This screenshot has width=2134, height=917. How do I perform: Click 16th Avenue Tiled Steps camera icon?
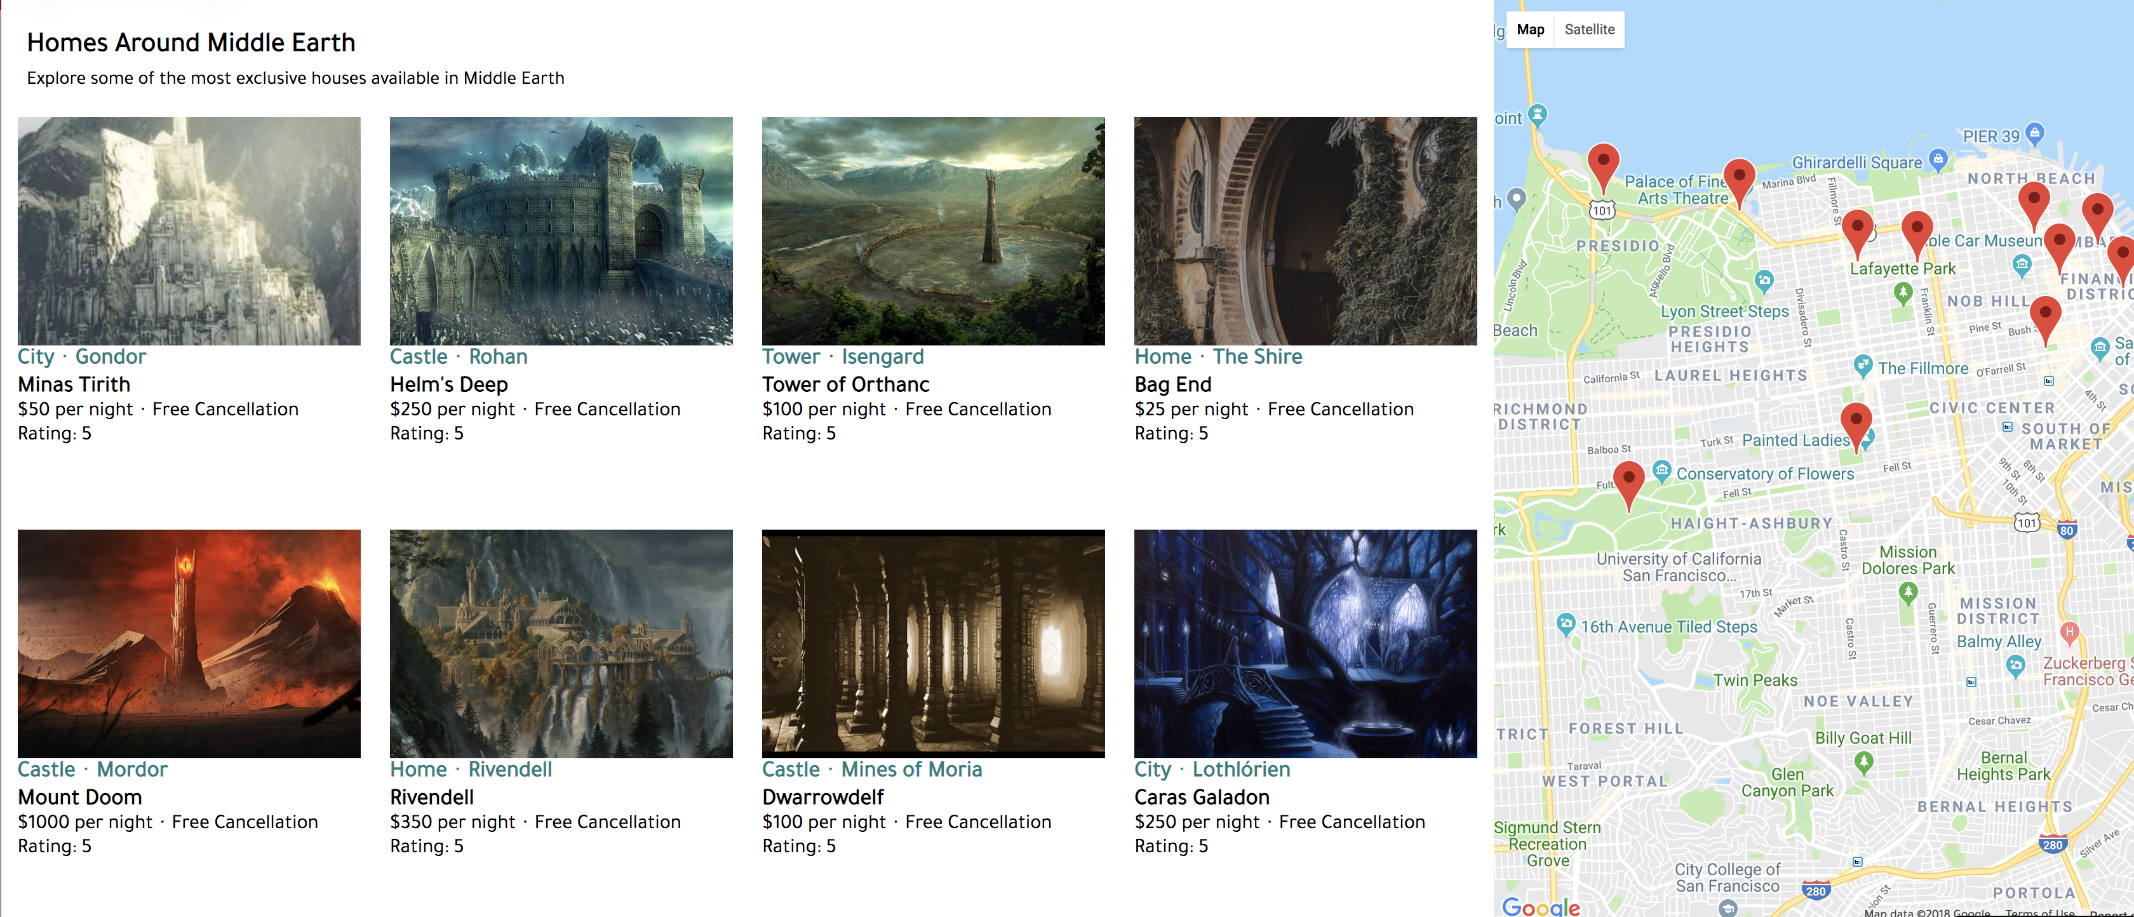point(1565,624)
